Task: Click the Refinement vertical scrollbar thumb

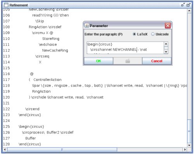Action: (x=189, y=131)
